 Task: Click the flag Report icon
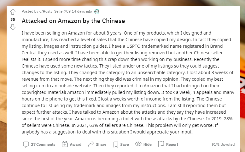[161, 144]
